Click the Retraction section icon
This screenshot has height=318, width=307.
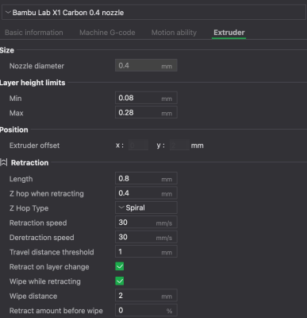[x=4, y=162]
